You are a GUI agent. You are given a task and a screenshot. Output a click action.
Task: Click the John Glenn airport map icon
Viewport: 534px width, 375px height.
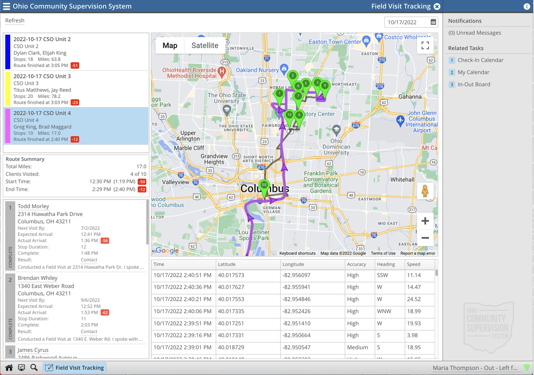(400, 121)
